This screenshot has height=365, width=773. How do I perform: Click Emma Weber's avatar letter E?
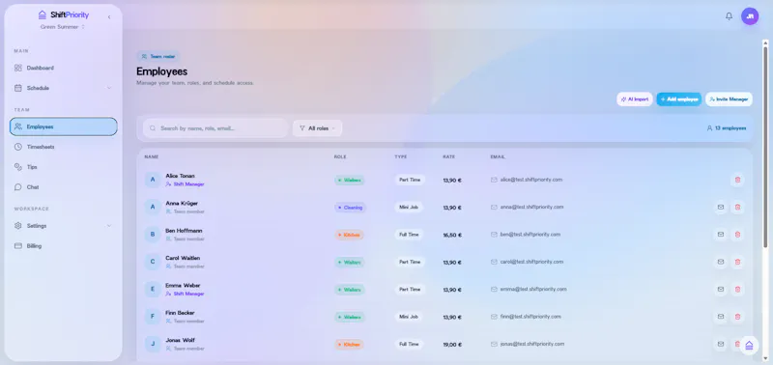pyautogui.click(x=153, y=289)
